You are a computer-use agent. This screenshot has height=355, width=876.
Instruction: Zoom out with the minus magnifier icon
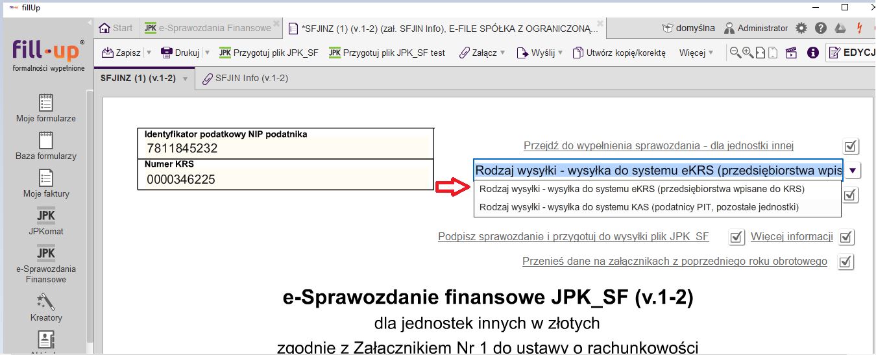coord(735,53)
